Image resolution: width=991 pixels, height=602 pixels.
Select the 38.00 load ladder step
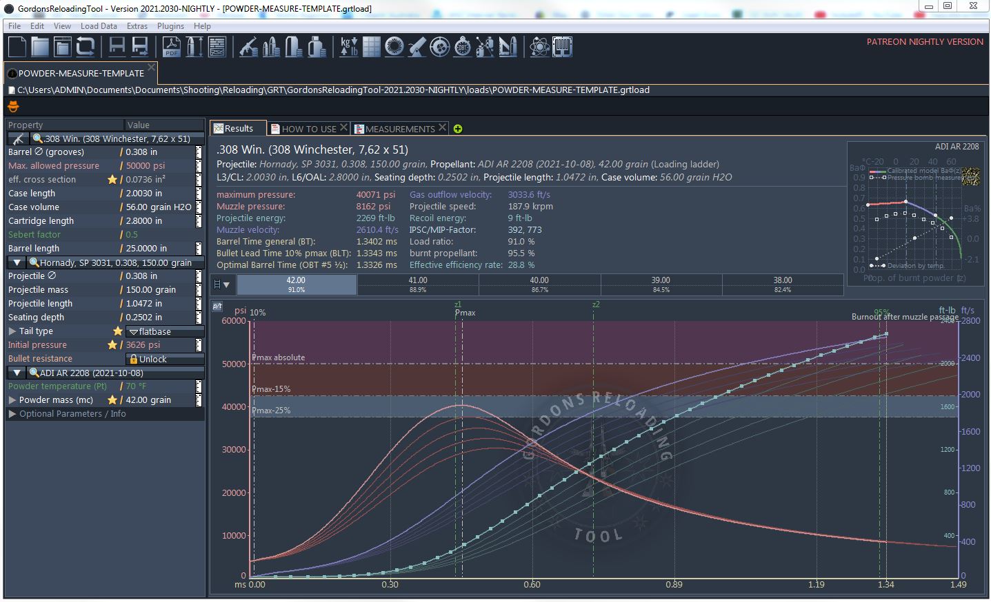pos(783,284)
